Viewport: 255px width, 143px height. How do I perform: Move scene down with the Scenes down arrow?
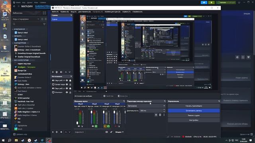tap(70, 72)
